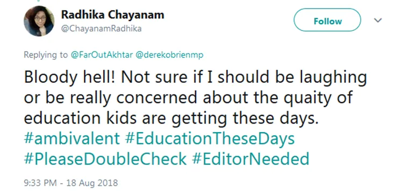Click the "Replying to" label
This screenshot has height=195, width=408.
(x=46, y=55)
